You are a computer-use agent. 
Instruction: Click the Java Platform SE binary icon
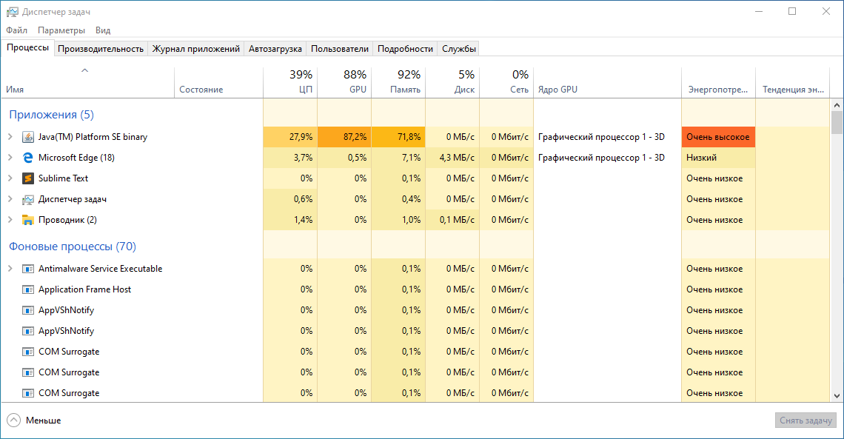(x=28, y=137)
